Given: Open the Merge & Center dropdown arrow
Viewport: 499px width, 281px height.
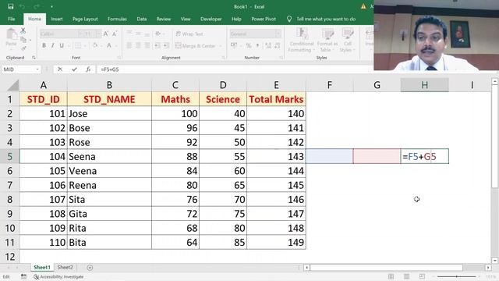Looking at the screenshot, I should [220, 46].
